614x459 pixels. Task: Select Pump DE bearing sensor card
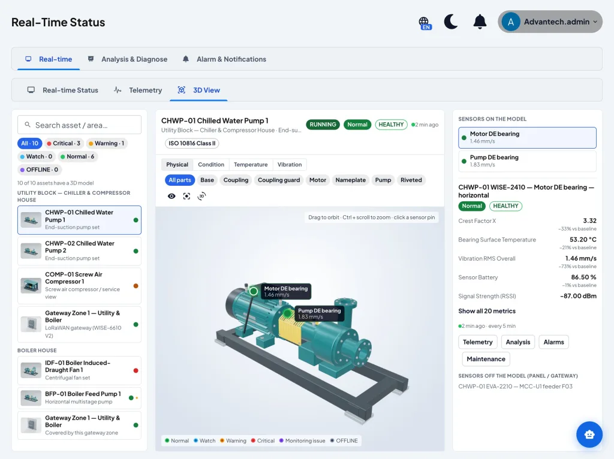click(527, 161)
